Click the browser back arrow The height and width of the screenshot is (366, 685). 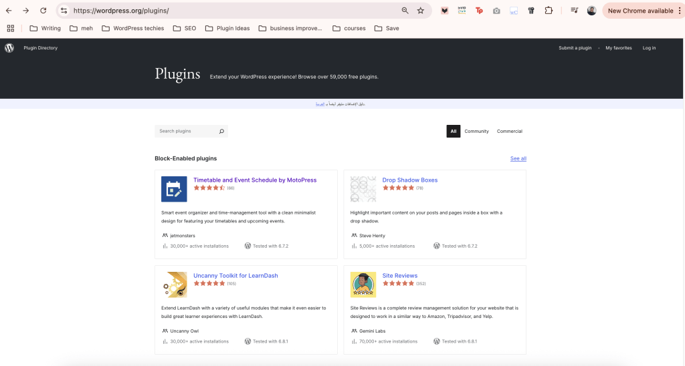point(9,11)
